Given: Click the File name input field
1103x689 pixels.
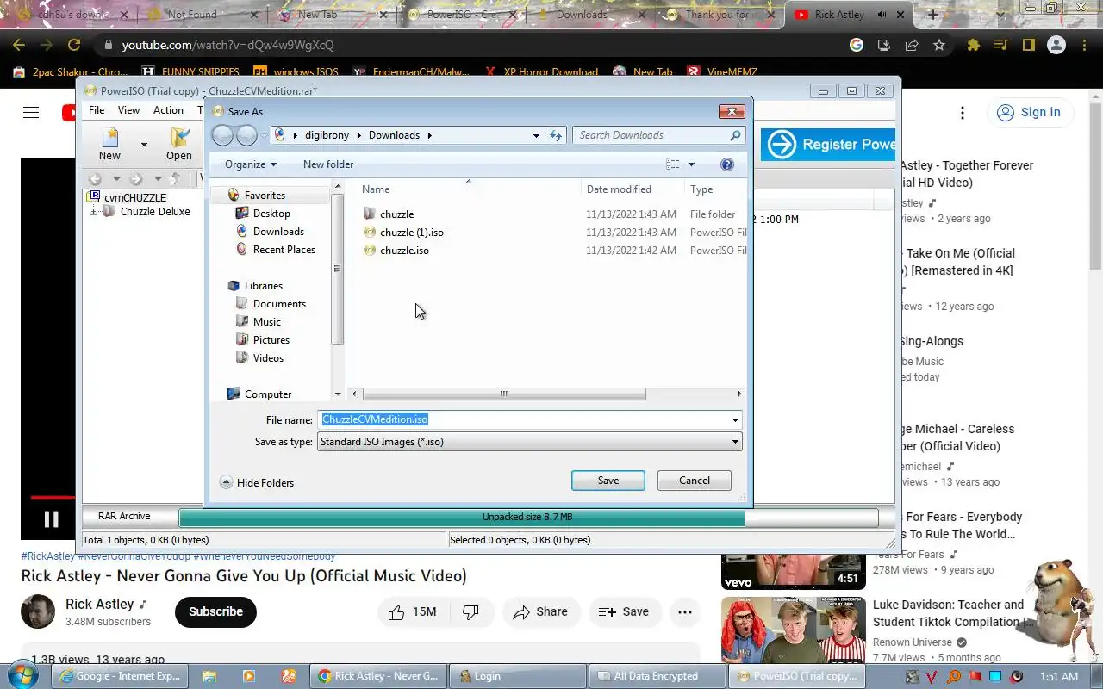Looking at the screenshot, I should [x=523, y=419].
